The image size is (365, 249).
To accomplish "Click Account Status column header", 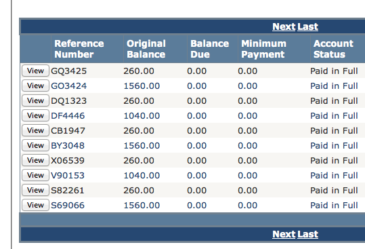I will tap(333, 49).
